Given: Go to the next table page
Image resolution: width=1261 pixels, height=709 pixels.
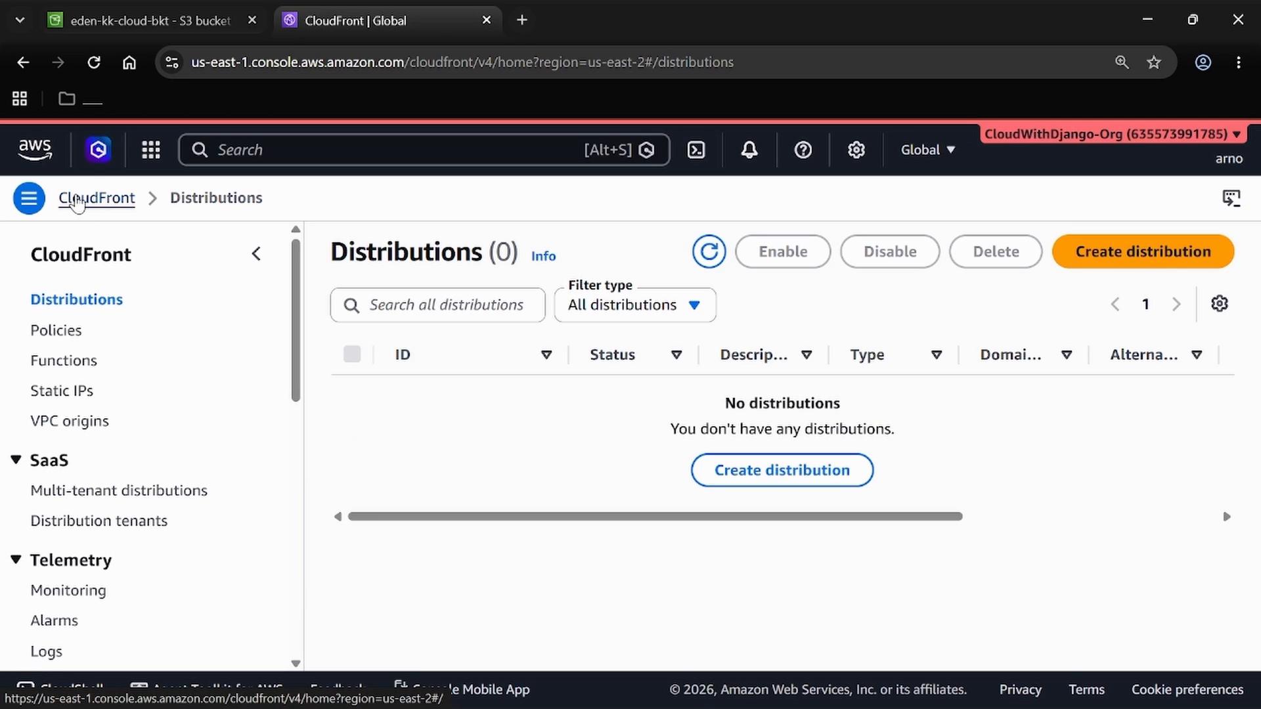Looking at the screenshot, I should click(x=1176, y=304).
